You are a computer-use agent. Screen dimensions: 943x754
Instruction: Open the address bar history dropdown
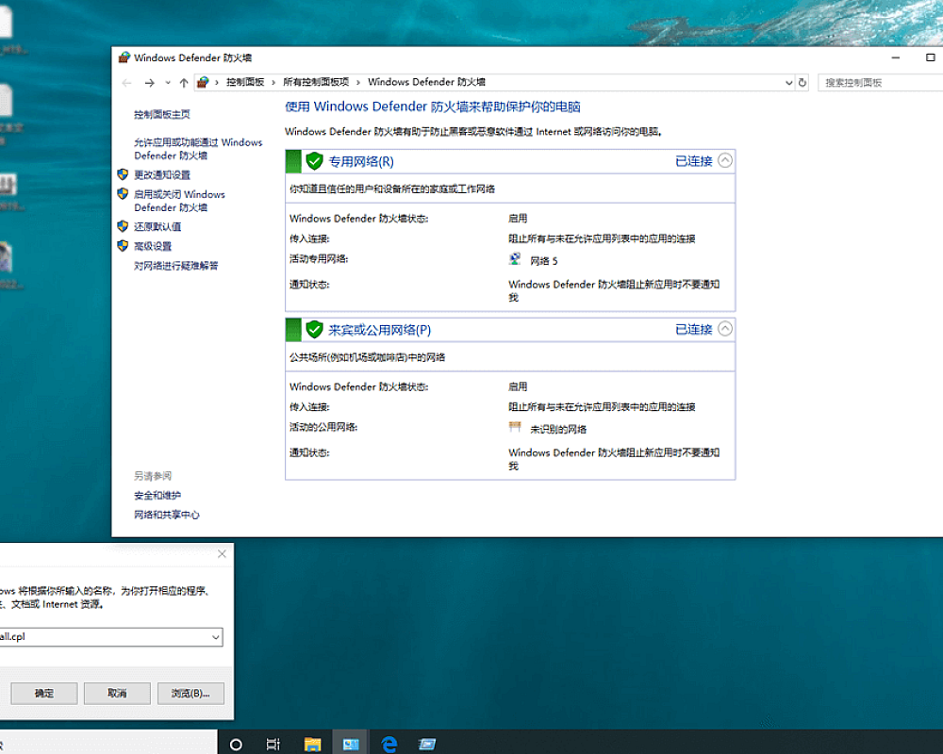coord(789,83)
